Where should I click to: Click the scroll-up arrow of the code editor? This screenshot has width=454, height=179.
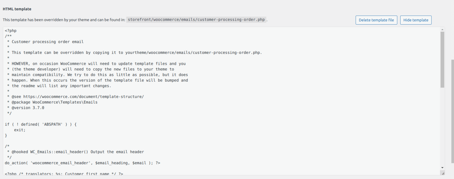[442, 29]
